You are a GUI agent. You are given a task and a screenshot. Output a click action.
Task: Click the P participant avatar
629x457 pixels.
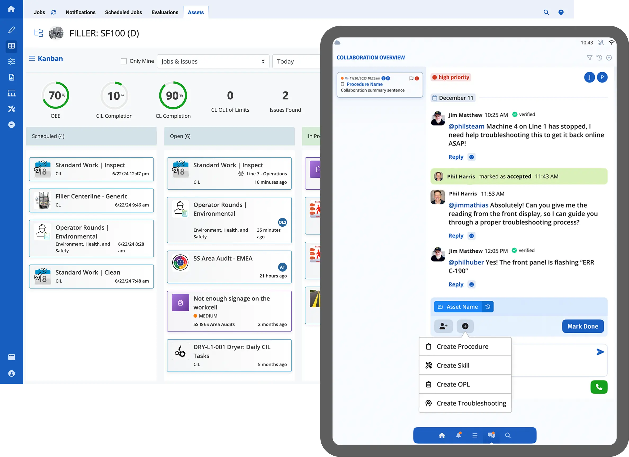[x=602, y=77]
